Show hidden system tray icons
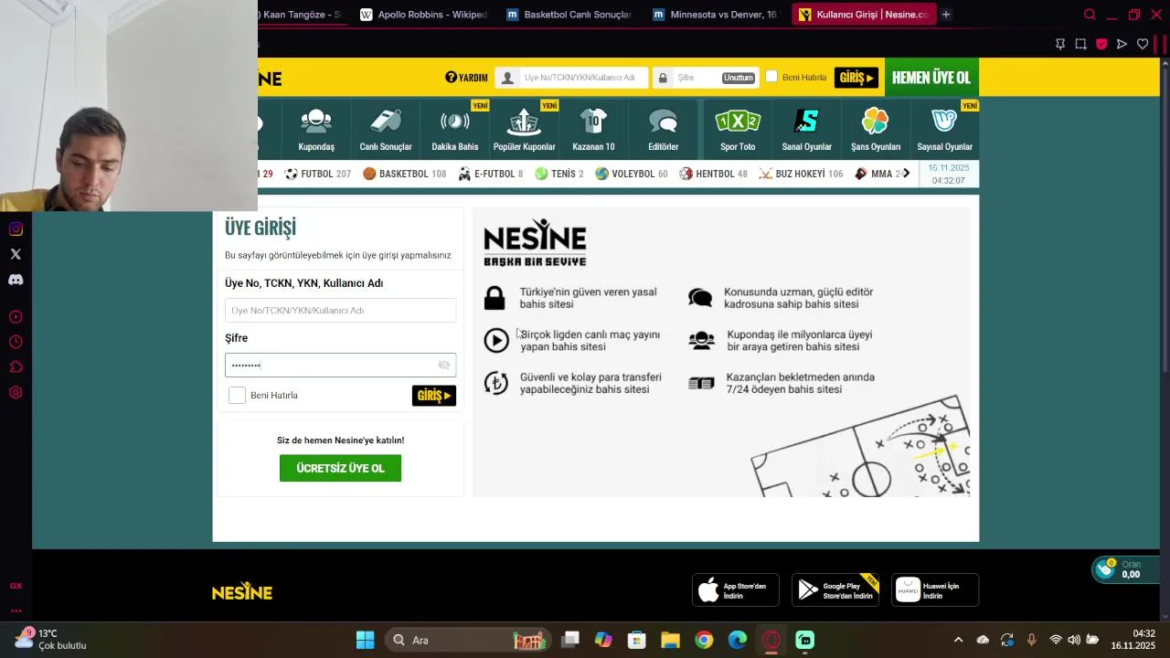This screenshot has height=658, width=1170. tap(958, 640)
